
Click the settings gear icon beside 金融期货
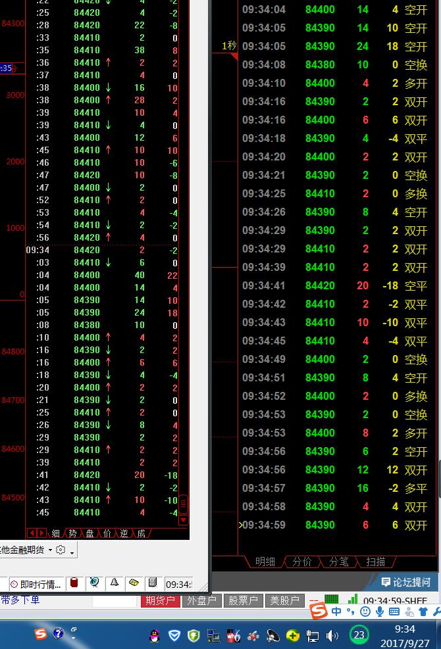coord(61,550)
